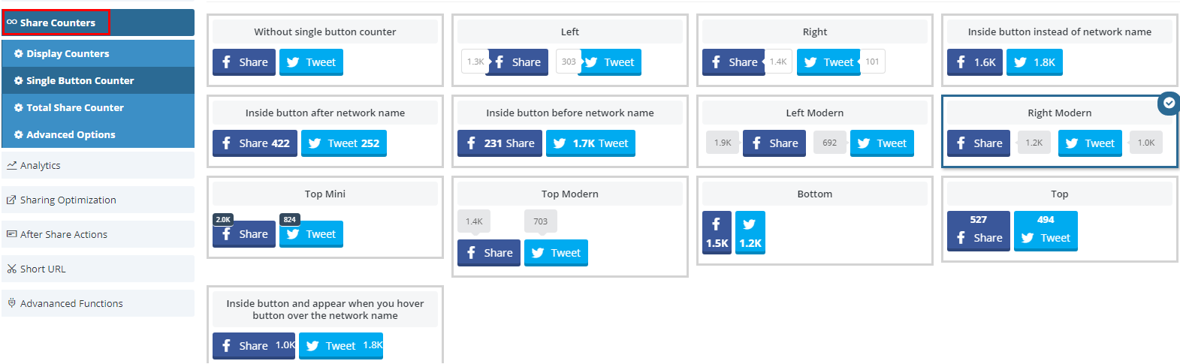
Task: Pick the Inside button before network name option
Action: (570, 131)
